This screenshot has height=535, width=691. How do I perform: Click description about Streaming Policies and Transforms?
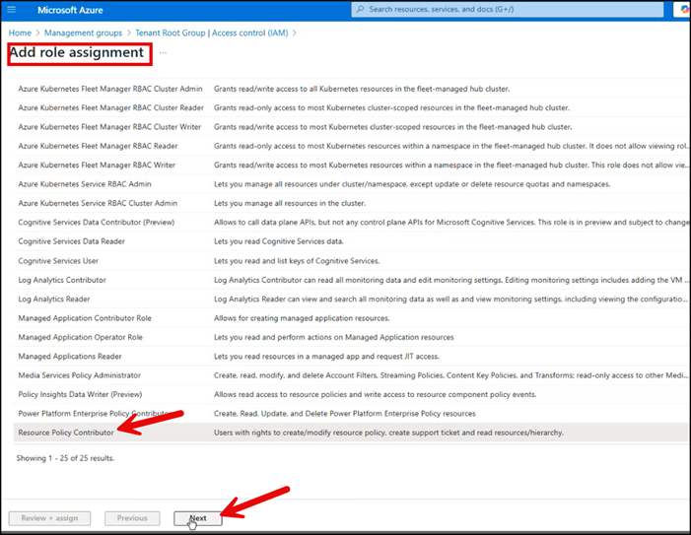click(450, 375)
